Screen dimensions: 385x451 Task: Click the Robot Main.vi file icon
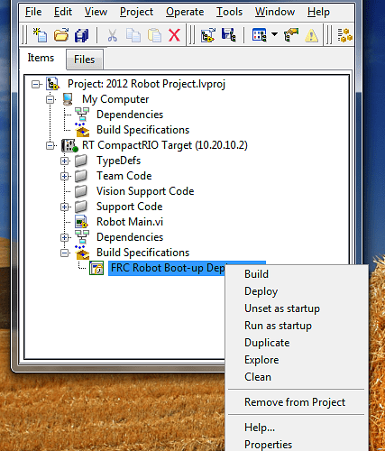[x=81, y=222]
